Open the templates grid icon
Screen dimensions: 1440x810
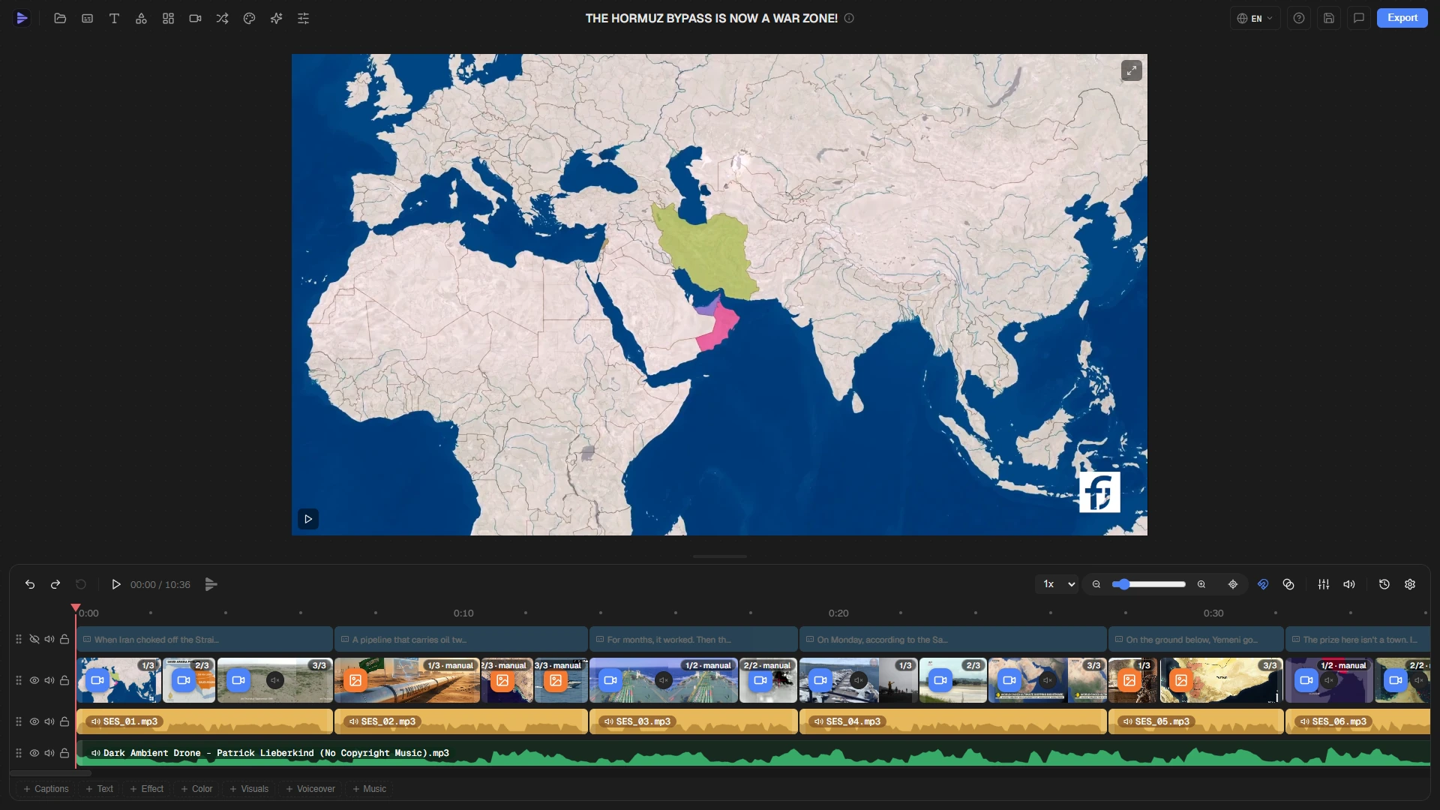click(168, 18)
